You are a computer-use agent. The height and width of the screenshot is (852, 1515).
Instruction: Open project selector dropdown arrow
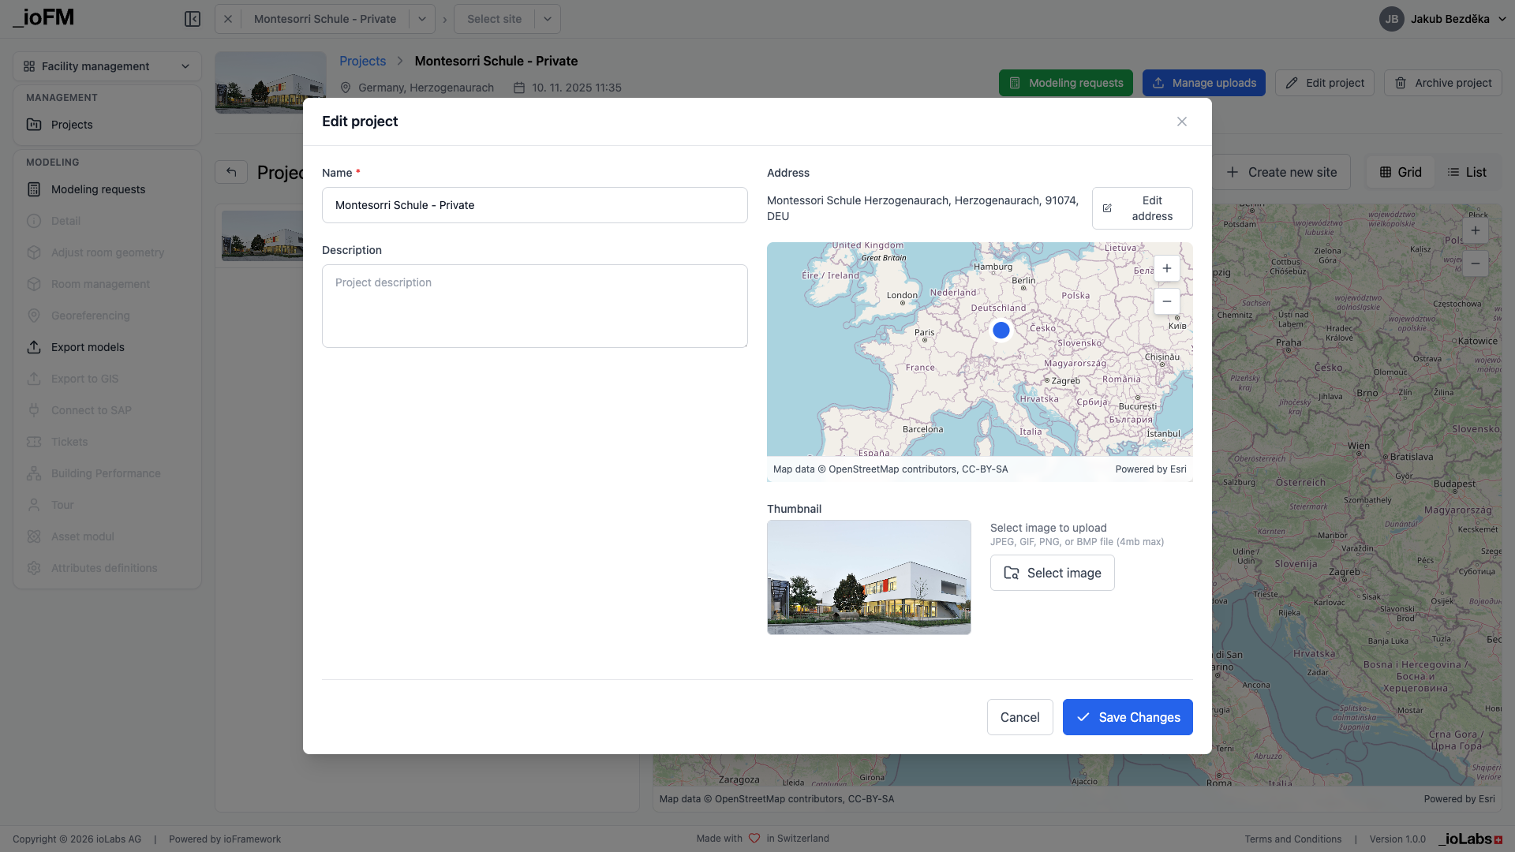pos(422,19)
